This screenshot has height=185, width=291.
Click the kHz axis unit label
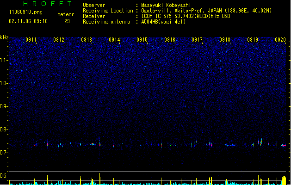coord(4,37)
